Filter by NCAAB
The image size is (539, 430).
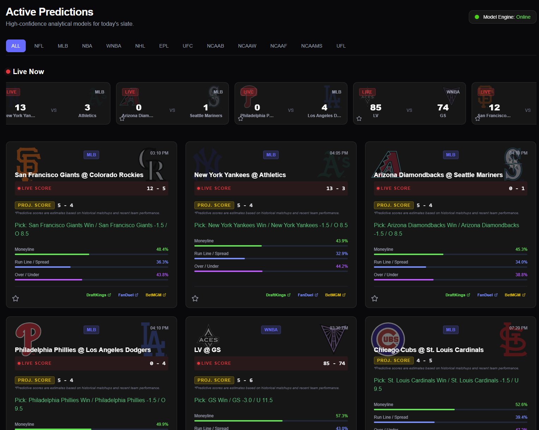point(216,46)
